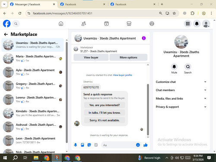The width and height of the screenshot is (216, 162).
Task: Open Windows taskbar search
Action: pyautogui.click(x=15, y=158)
